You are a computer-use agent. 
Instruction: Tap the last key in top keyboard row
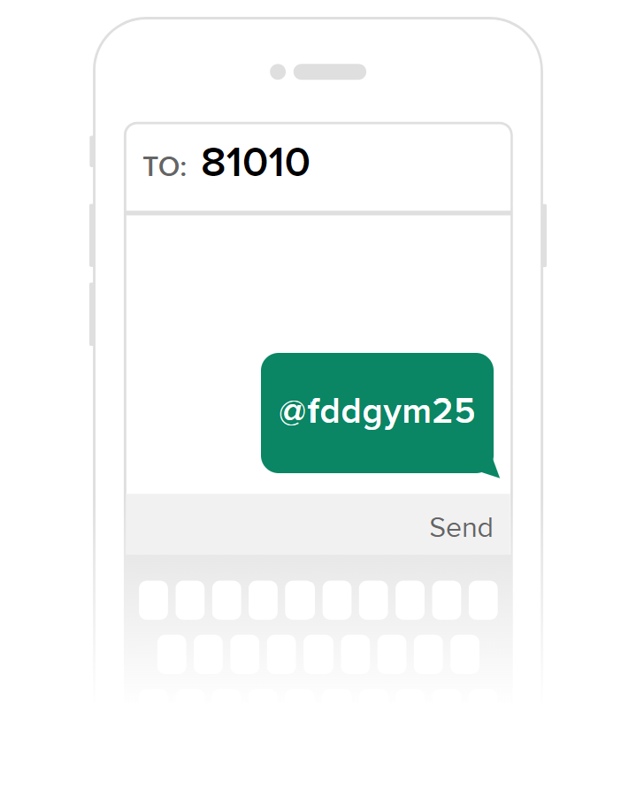click(x=483, y=600)
